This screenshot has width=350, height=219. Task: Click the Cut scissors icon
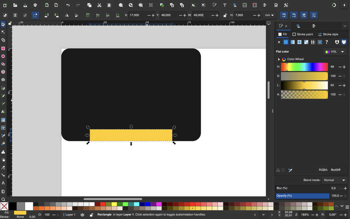point(99,5)
